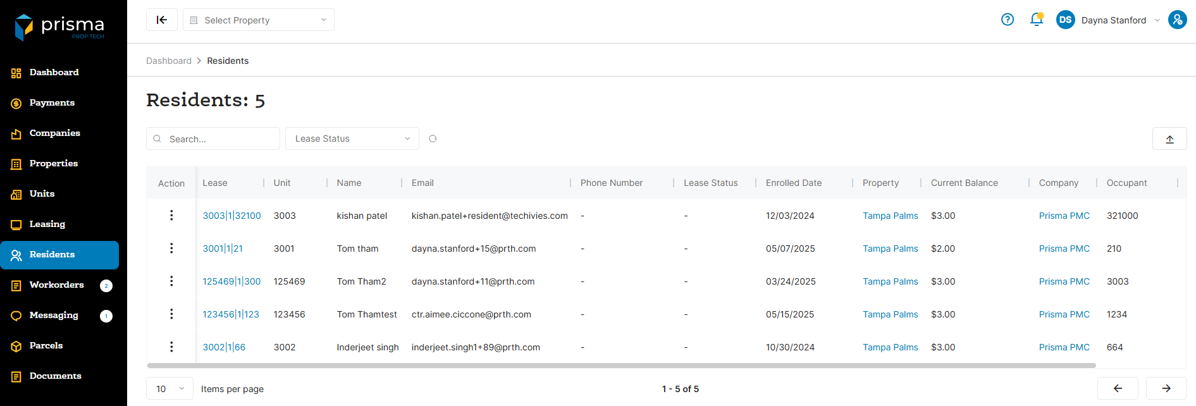Open action menu for Inderjeet singh row

(x=171, y=347)
